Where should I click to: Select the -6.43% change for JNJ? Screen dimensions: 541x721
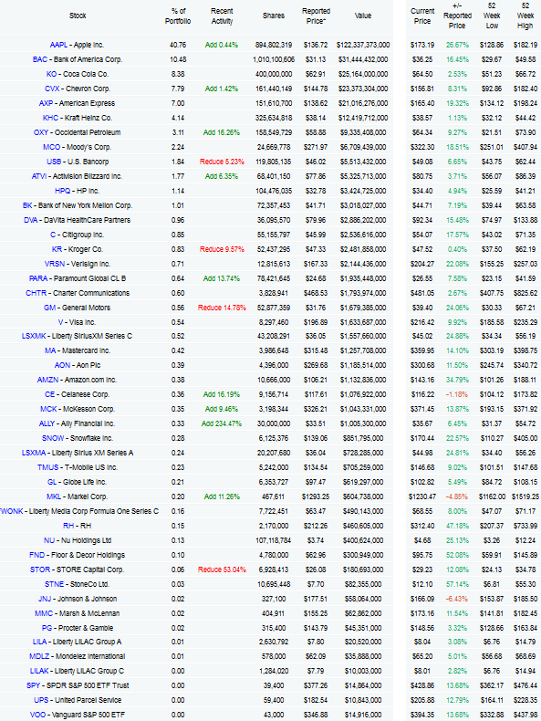point(457,599)
